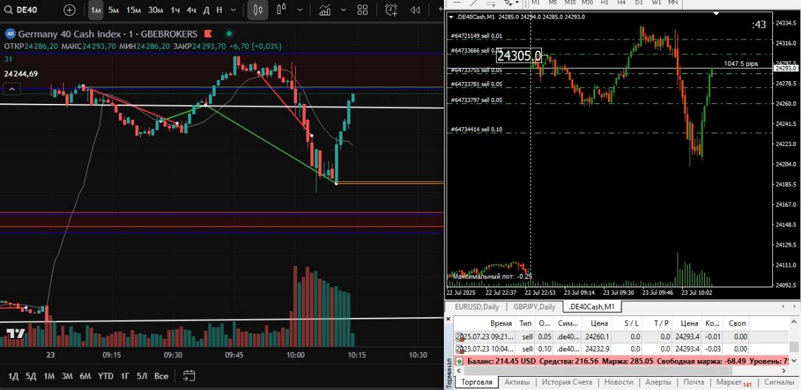Add symbol to compare with plus icon

(69, 10)
